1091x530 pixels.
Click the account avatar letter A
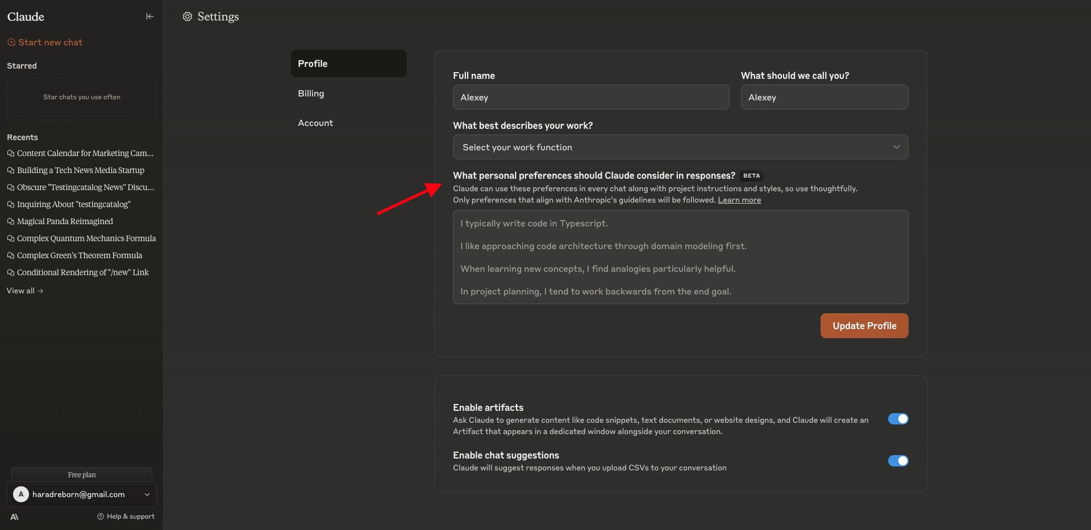click(x=21, y=494)
